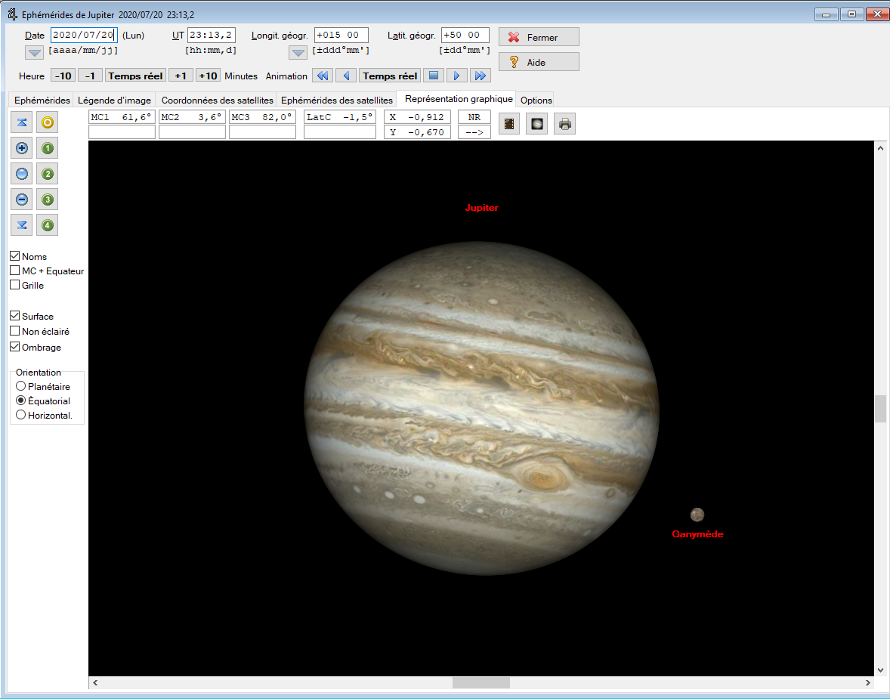Click the red Jupiter label
Viewport: 890px width, 699px height.
tap(481, 208)
